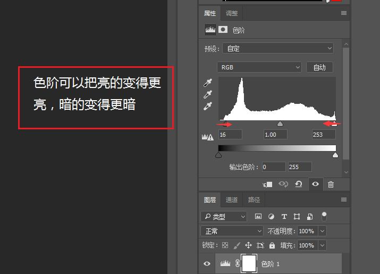Click the Levels histogram adjustment icon

pos(210,30)
